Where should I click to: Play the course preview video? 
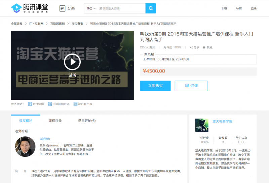pyautogui.click(x=72, y=62)
